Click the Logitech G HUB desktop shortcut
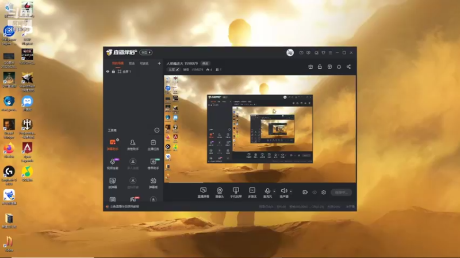 9,175
